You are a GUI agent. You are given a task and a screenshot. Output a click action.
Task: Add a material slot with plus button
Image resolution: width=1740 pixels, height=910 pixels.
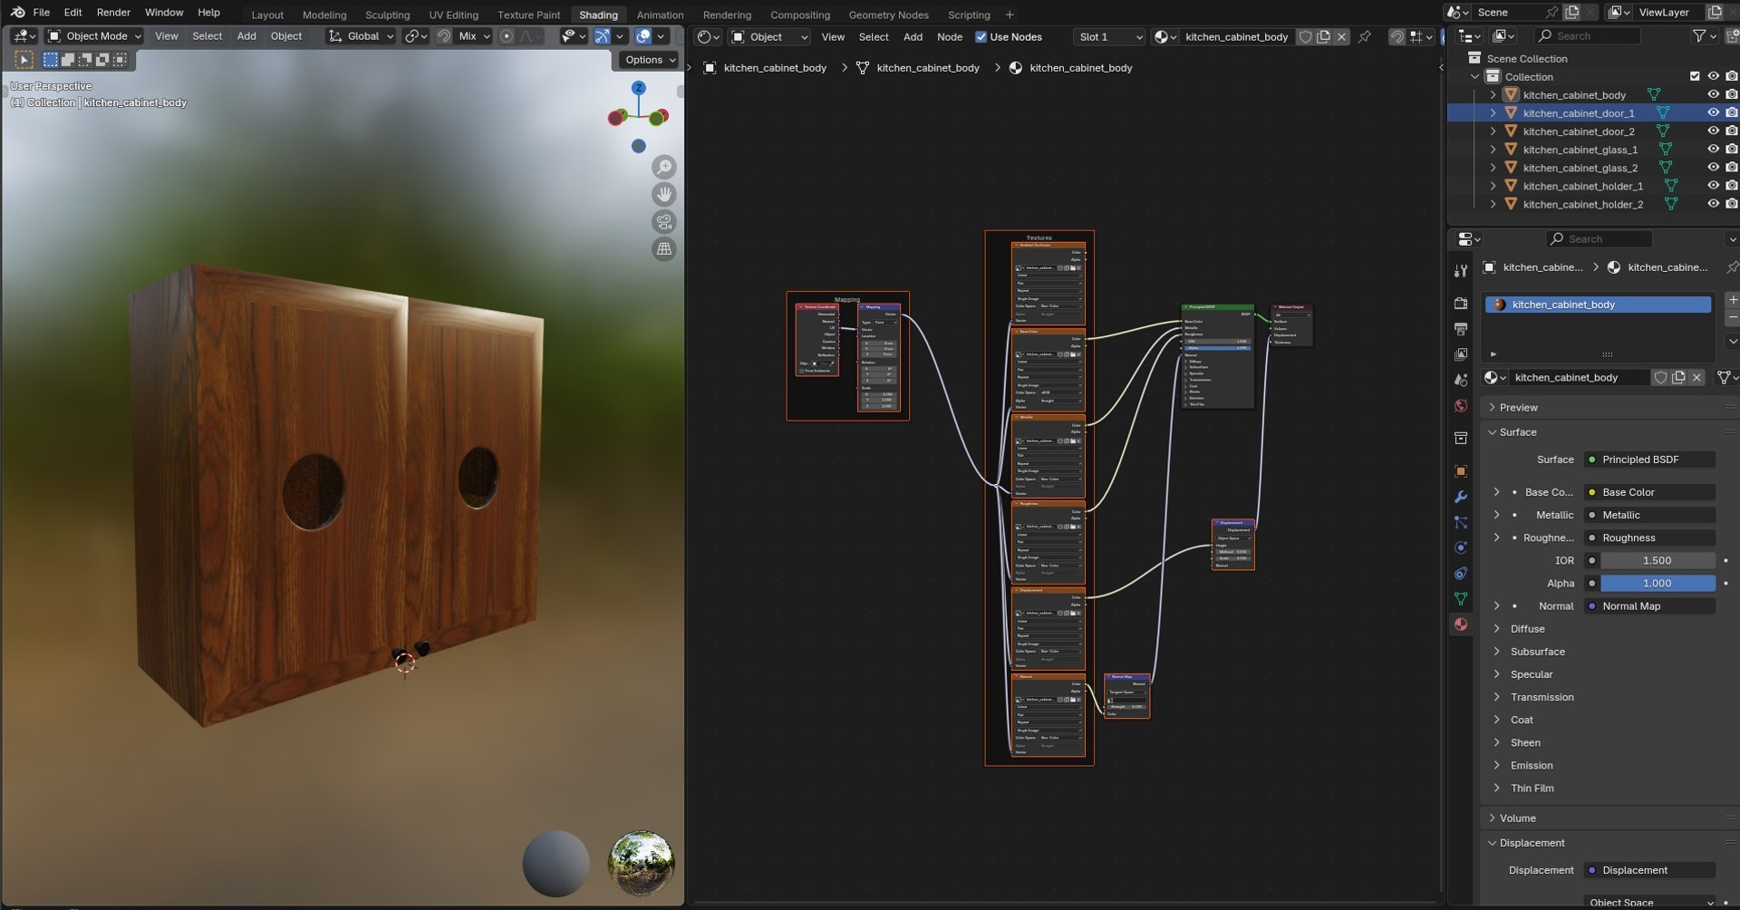click(x=1732, y=299)
